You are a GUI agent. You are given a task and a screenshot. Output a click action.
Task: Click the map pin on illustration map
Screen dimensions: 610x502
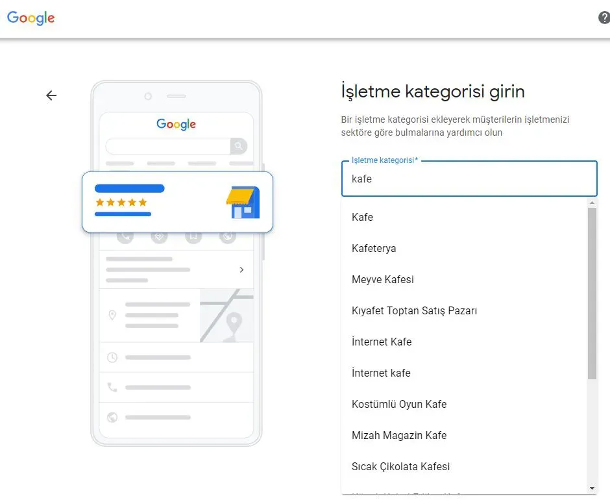(x=234, y=323)
